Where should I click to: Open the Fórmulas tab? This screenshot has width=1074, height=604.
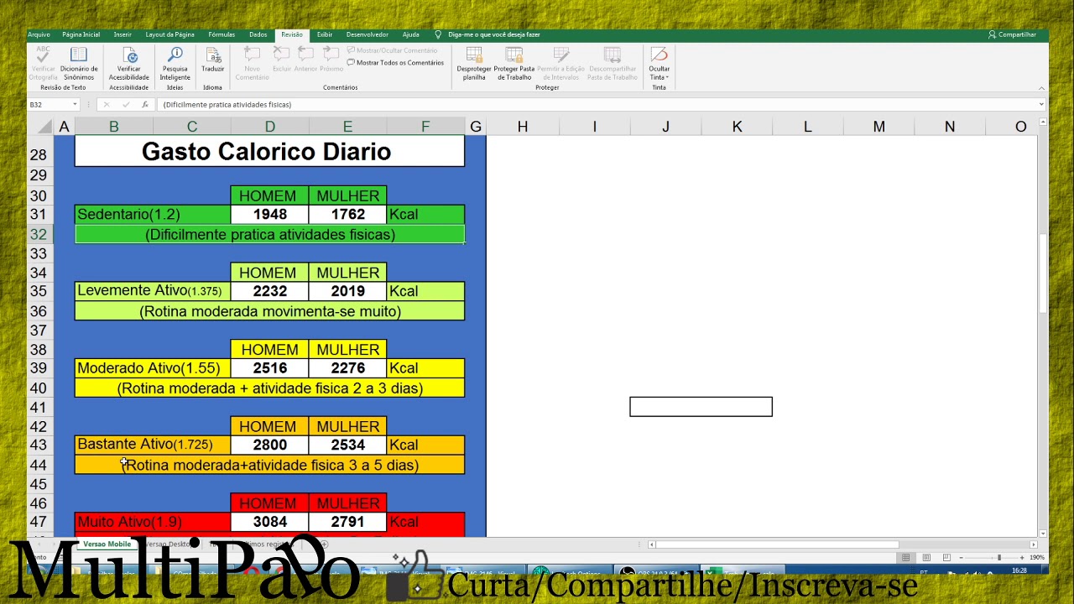click(222, 34)
